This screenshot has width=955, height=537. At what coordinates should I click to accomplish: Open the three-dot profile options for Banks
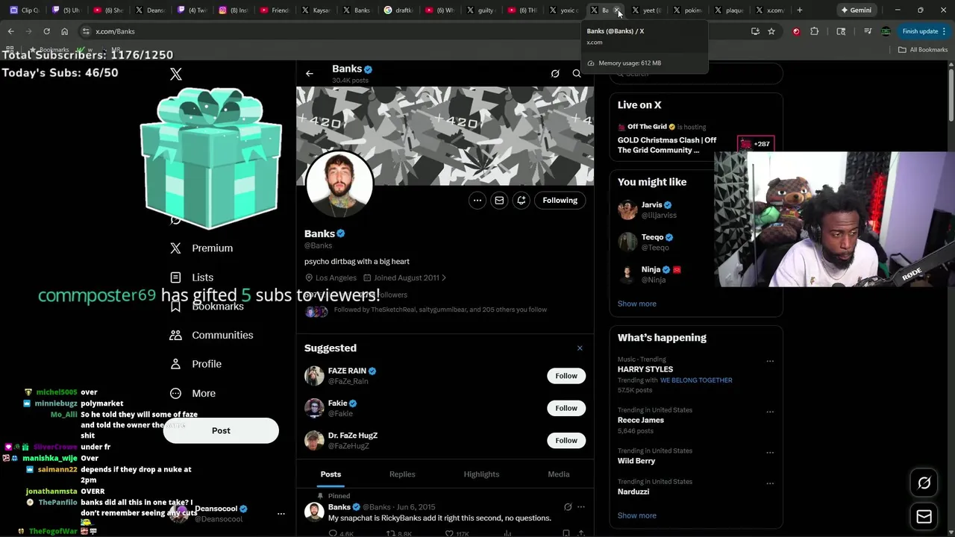(x=477, y=200)
